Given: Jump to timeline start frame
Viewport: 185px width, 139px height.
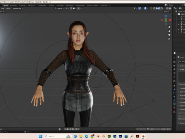Looking at the screenshot, I should coord(66,129).
